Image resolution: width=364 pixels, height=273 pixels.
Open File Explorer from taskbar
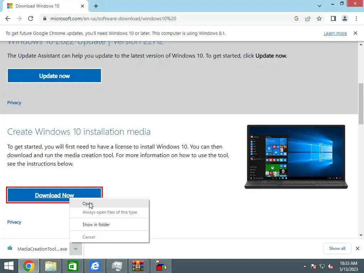tap(50, 266)
